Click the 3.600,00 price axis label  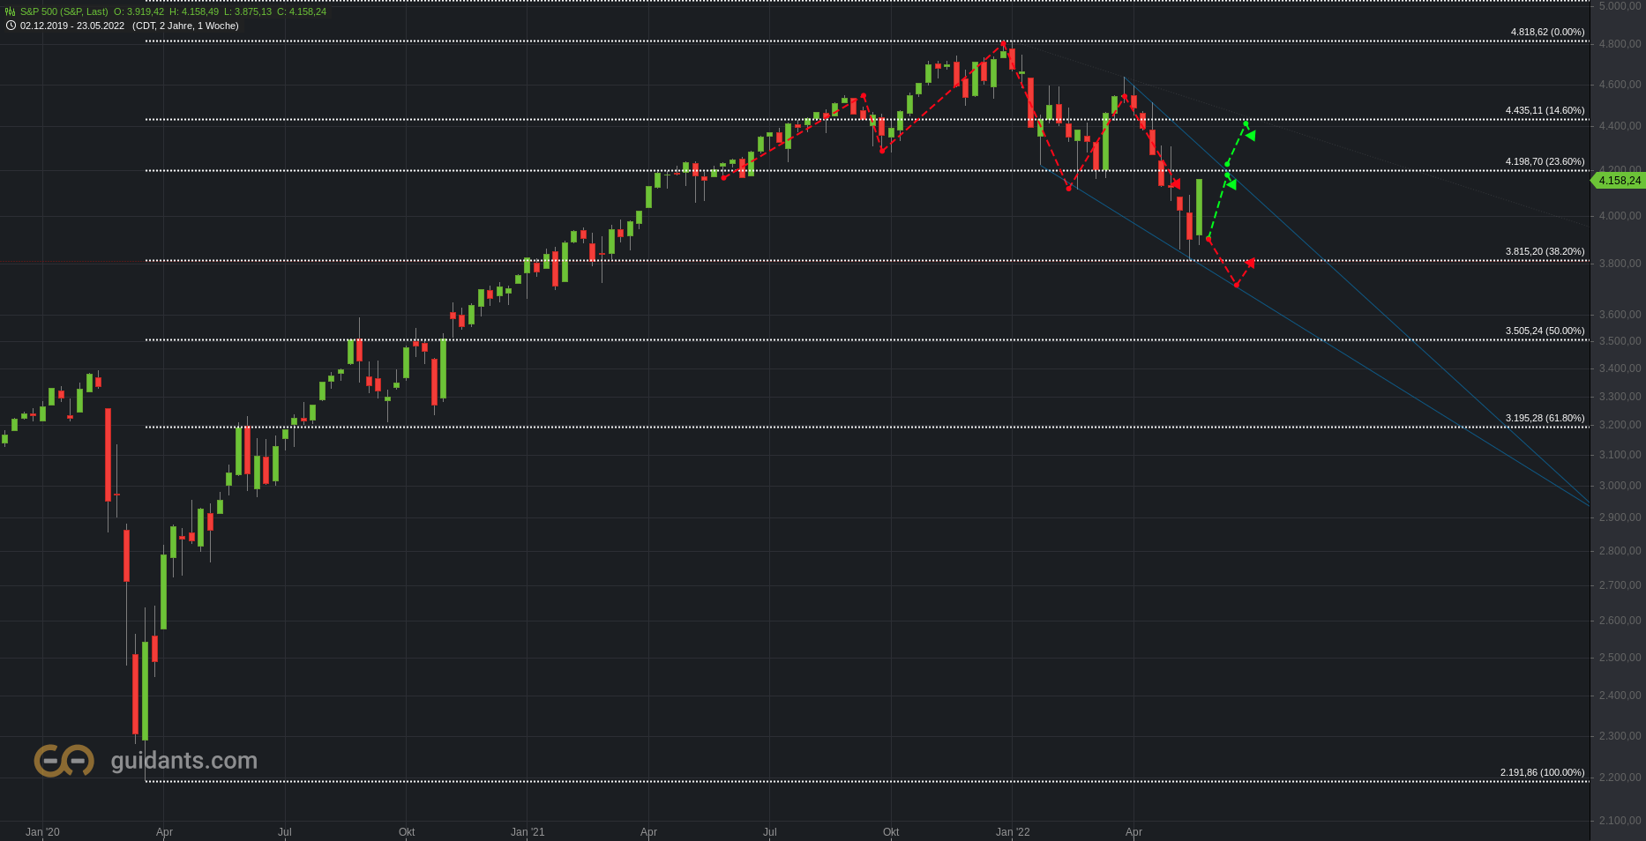(1620, 315)
